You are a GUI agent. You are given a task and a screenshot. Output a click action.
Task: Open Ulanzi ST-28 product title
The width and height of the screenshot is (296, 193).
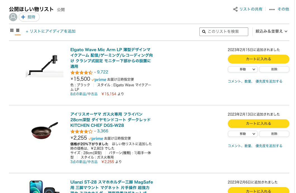[112, 186]
